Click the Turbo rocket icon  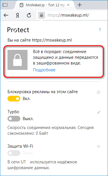click(x=99, y=112)
